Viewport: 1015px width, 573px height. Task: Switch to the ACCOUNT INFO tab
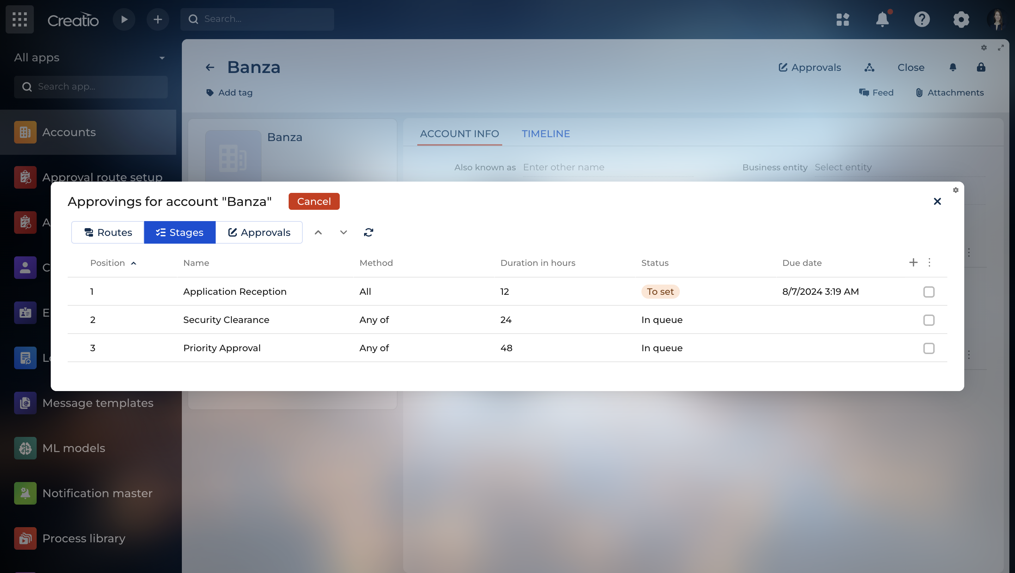pos(460,134)
